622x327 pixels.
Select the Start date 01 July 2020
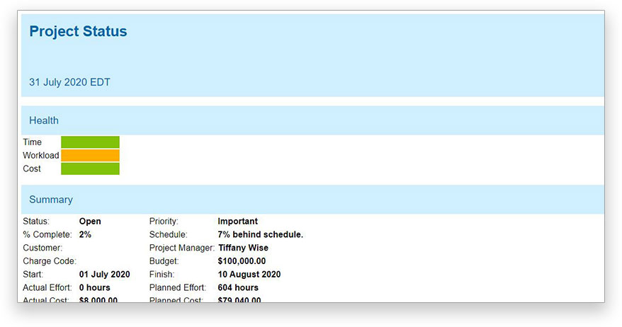pyautogui.click(x=105, y=275)
